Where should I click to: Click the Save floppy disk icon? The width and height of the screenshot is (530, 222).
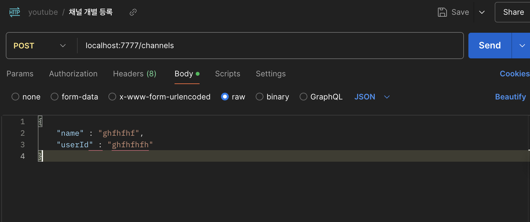click(x=442, y=12)
